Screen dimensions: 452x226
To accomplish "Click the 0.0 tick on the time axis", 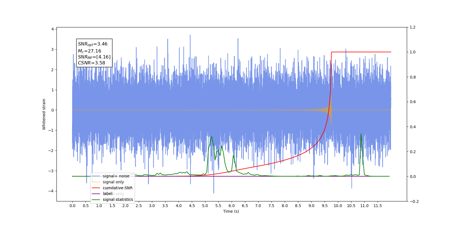I will click(x=72, y=206).
